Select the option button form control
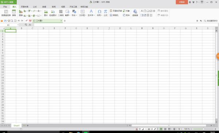Image resolution: width=219 pixels, height=133 pixels. [154, 11]
